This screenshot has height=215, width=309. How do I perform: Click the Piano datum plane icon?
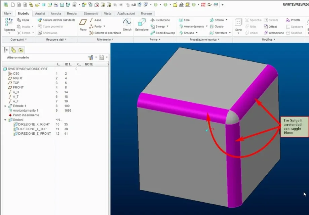83,25
